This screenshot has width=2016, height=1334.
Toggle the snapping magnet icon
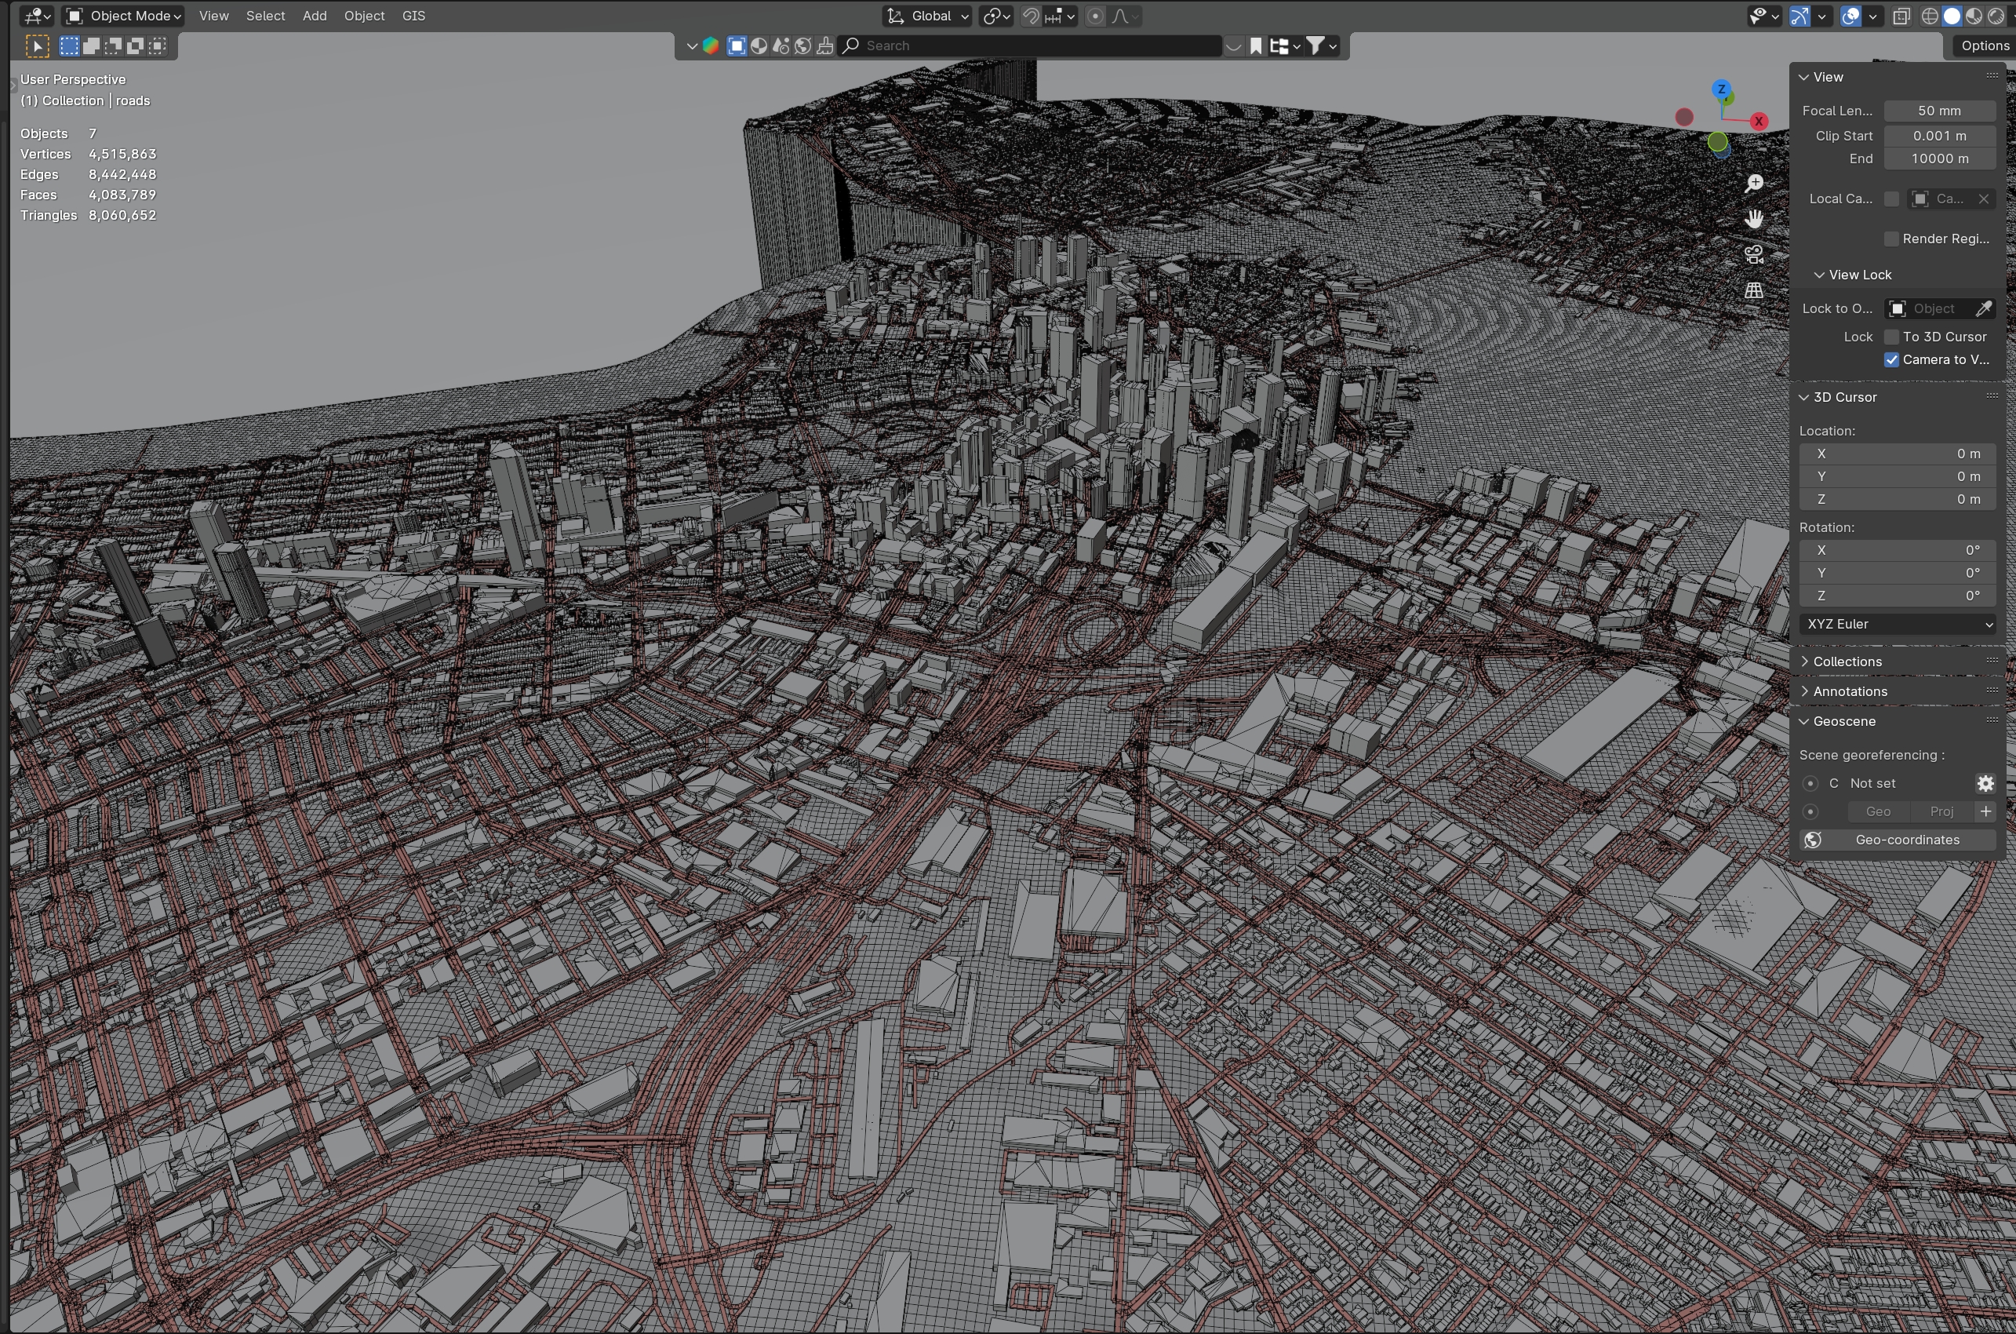tap(1031, 16)
